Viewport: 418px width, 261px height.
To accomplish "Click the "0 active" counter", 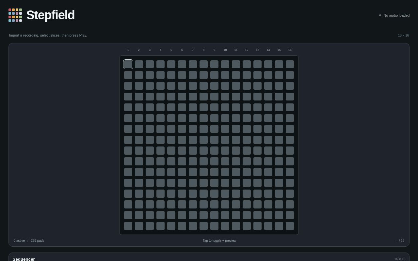I will (19, 241).
